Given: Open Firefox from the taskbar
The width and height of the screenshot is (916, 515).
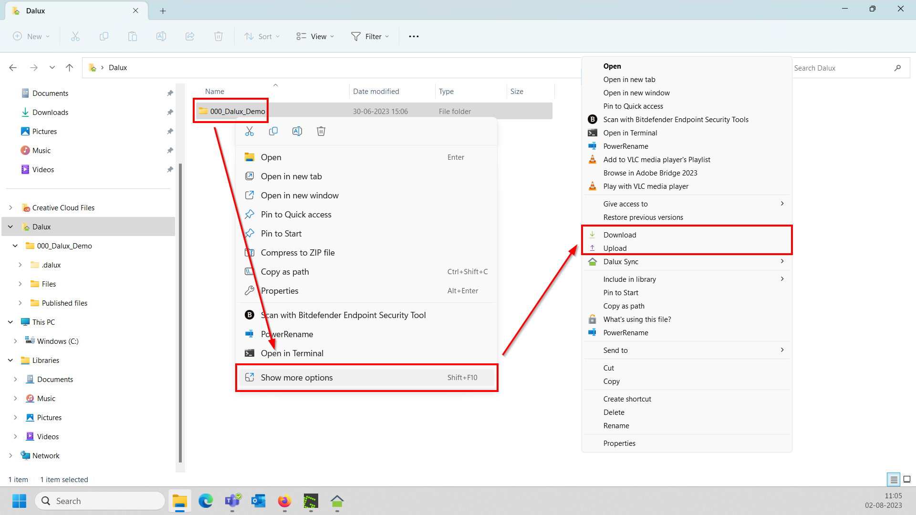Looking at the screenshot, I should coord(284,501).
